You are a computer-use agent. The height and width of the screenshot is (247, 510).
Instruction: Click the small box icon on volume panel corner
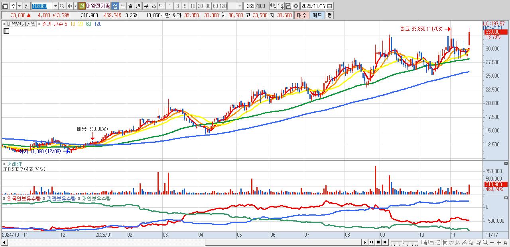(x=506, y=163)
